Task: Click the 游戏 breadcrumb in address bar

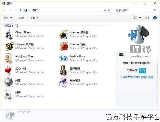Action: click(x=35, y=10)
